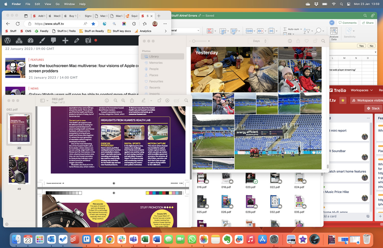Open the Stuff key docs bookmarks folder

(x=119, y=31)
